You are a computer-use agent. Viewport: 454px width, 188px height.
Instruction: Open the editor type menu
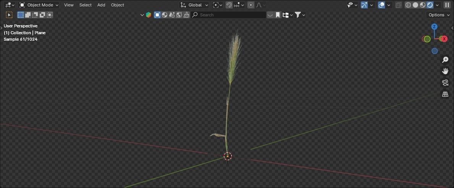10,5
